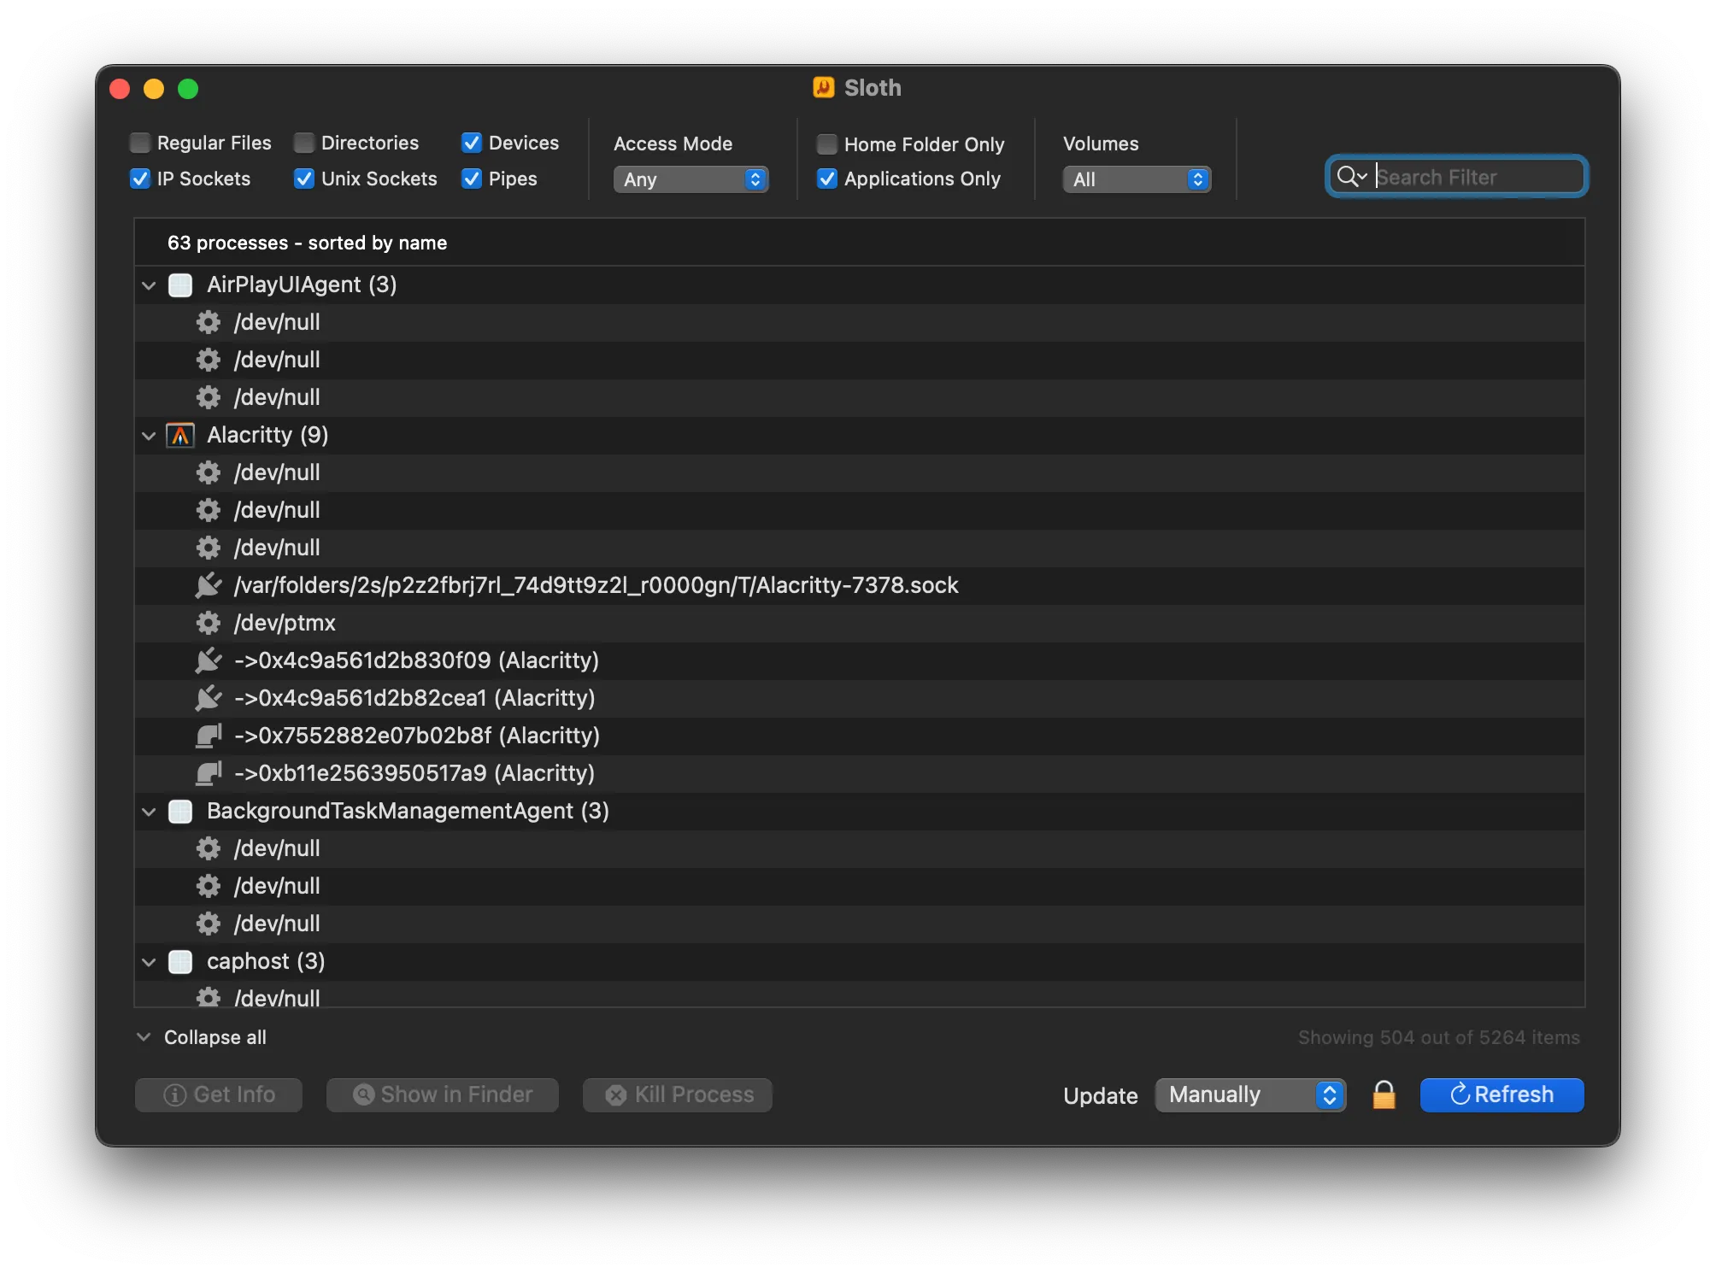Viewport: 1716px width, 1273px height.
Task: Enable the Regular Files checkbox
Action: [x=139, y=143]
